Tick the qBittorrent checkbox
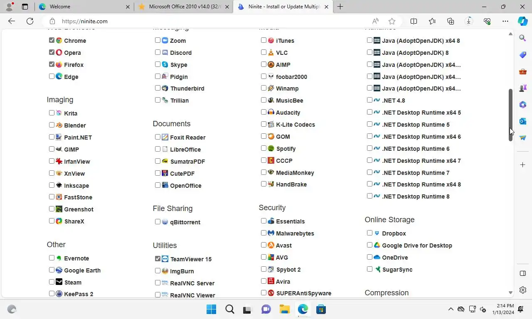The image size is (532, 319). click(x=158, y=222)
